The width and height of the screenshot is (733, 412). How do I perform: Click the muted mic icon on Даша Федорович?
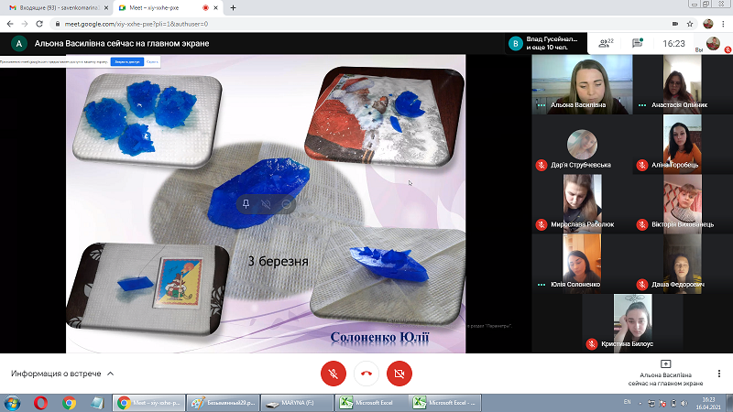click(642, 285)
